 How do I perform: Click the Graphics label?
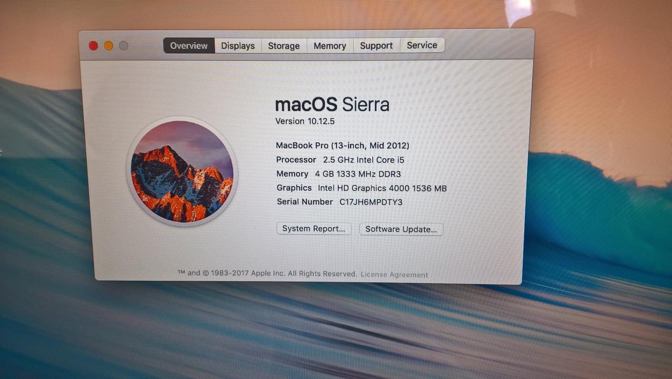tap(294, 188)
